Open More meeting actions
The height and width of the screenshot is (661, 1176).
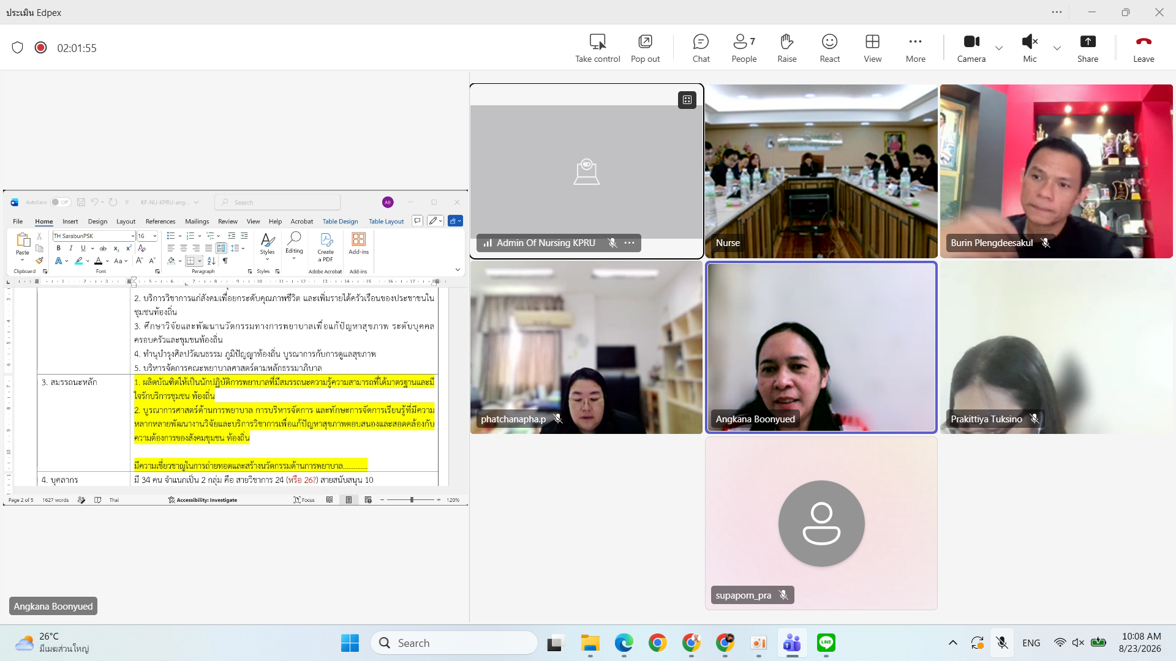coord(915,48)
